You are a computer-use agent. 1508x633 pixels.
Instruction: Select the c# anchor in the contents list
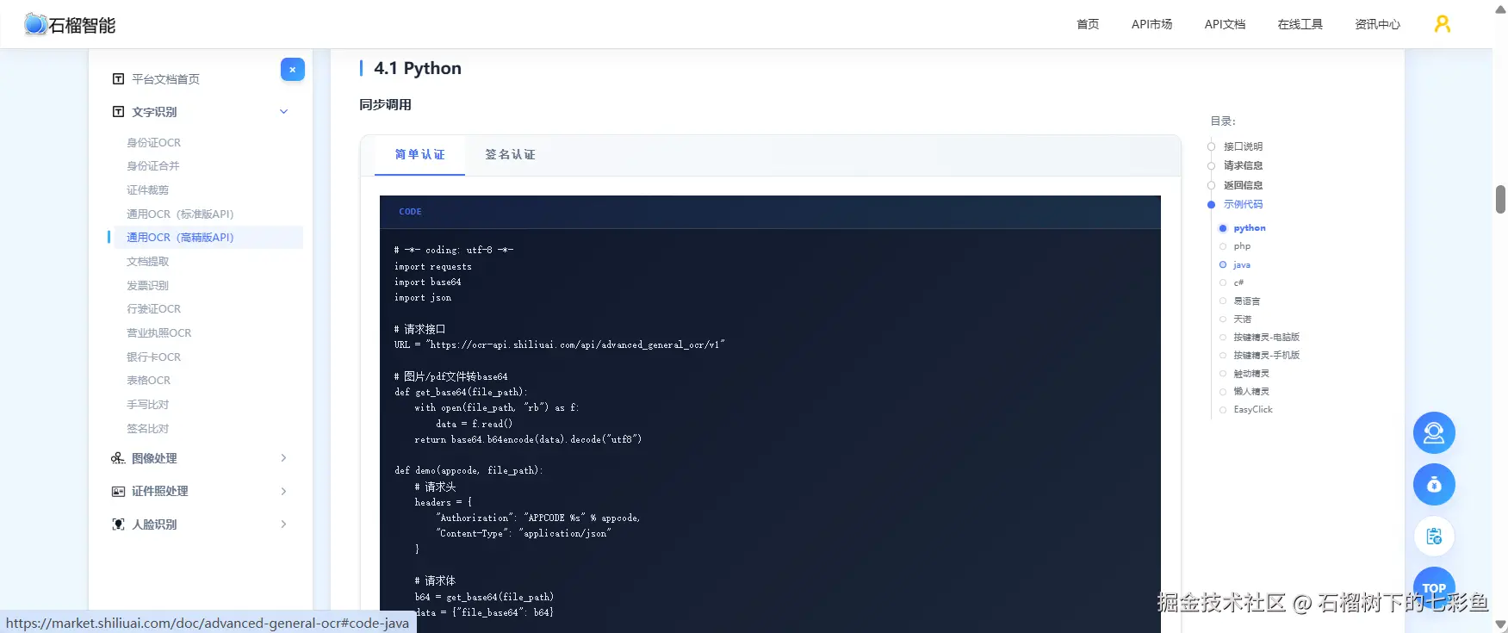pyautogui.click(x=1238, y=282)
